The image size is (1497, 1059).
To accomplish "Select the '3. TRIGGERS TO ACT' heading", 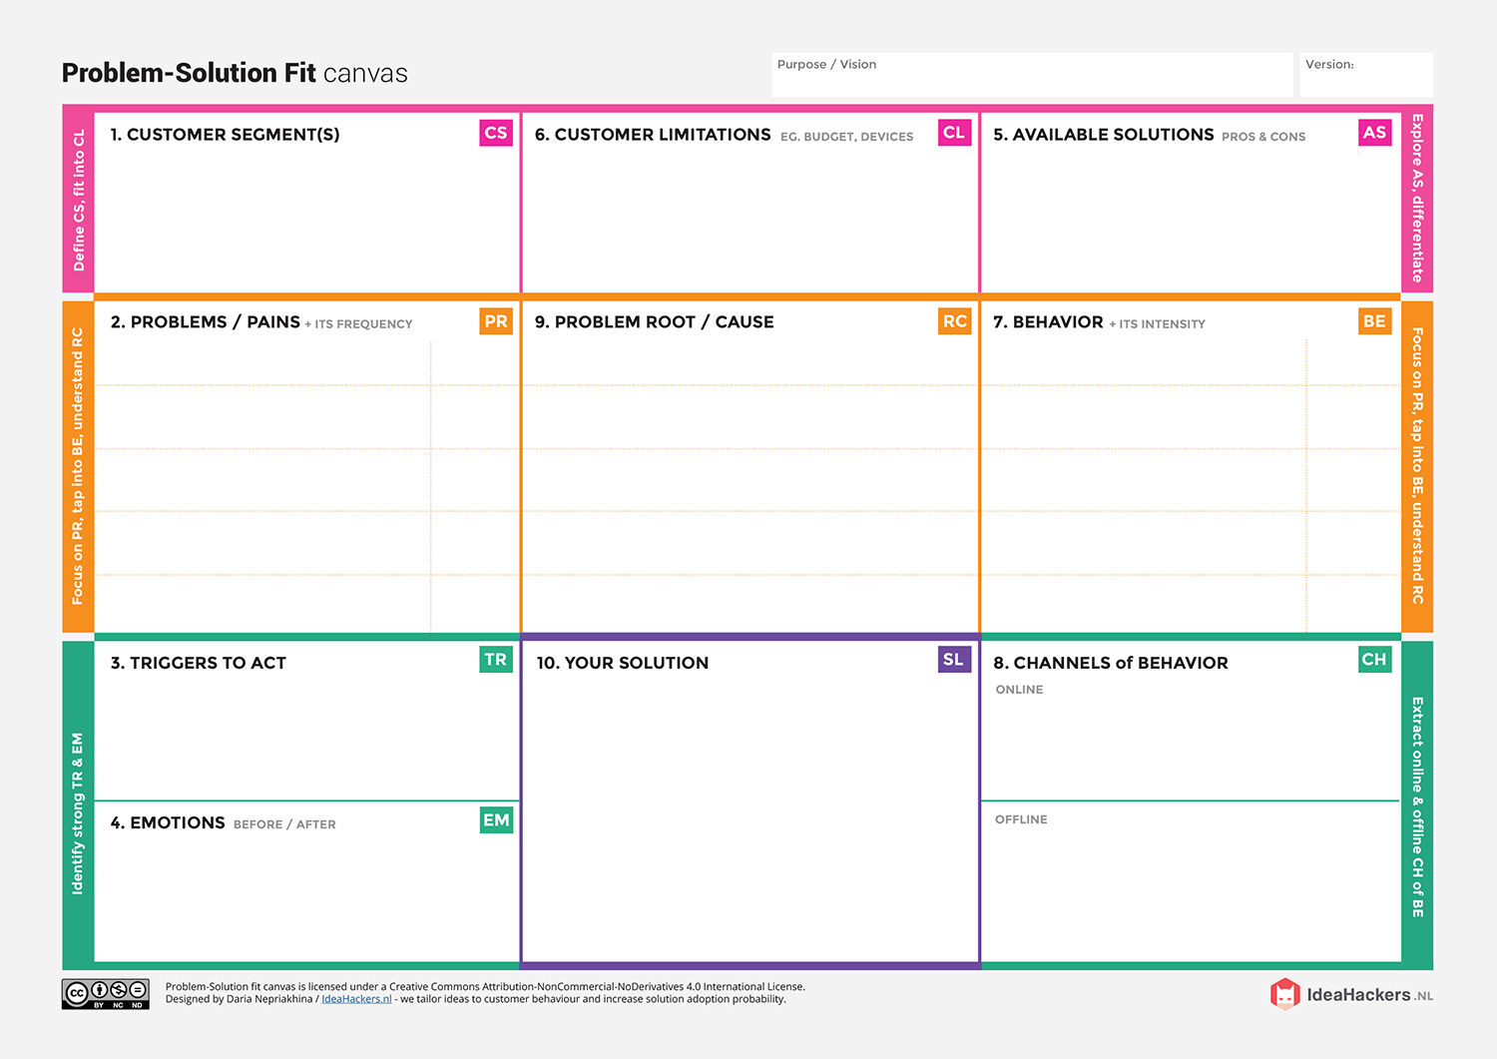I will pyautogui.click(x=199, y=663).
